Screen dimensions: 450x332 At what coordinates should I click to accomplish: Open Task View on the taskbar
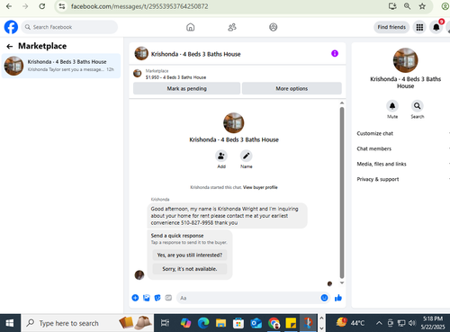coord(165,323)
